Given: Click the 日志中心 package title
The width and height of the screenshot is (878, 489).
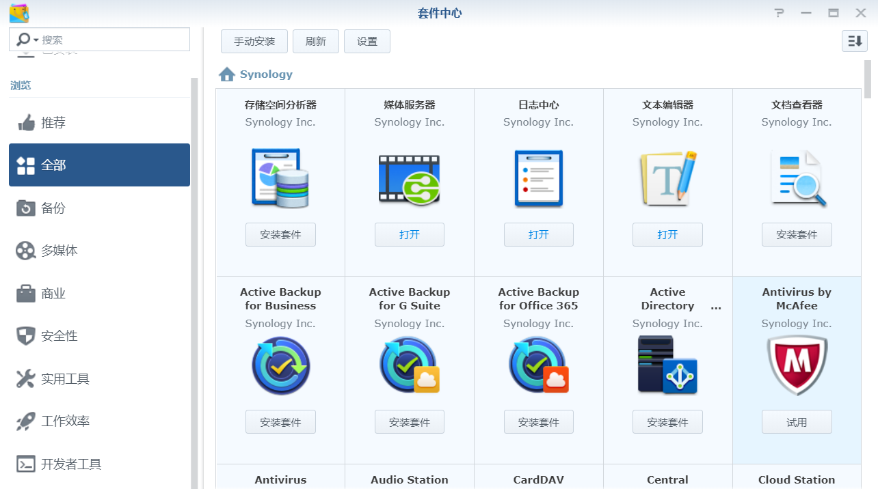Looking at the screenshot, I should [x=538, y=105].
